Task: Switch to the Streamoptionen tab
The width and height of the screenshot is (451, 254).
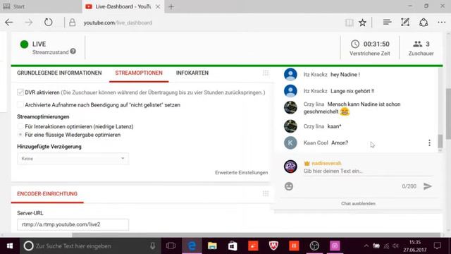Action: (x=139, y=73)
